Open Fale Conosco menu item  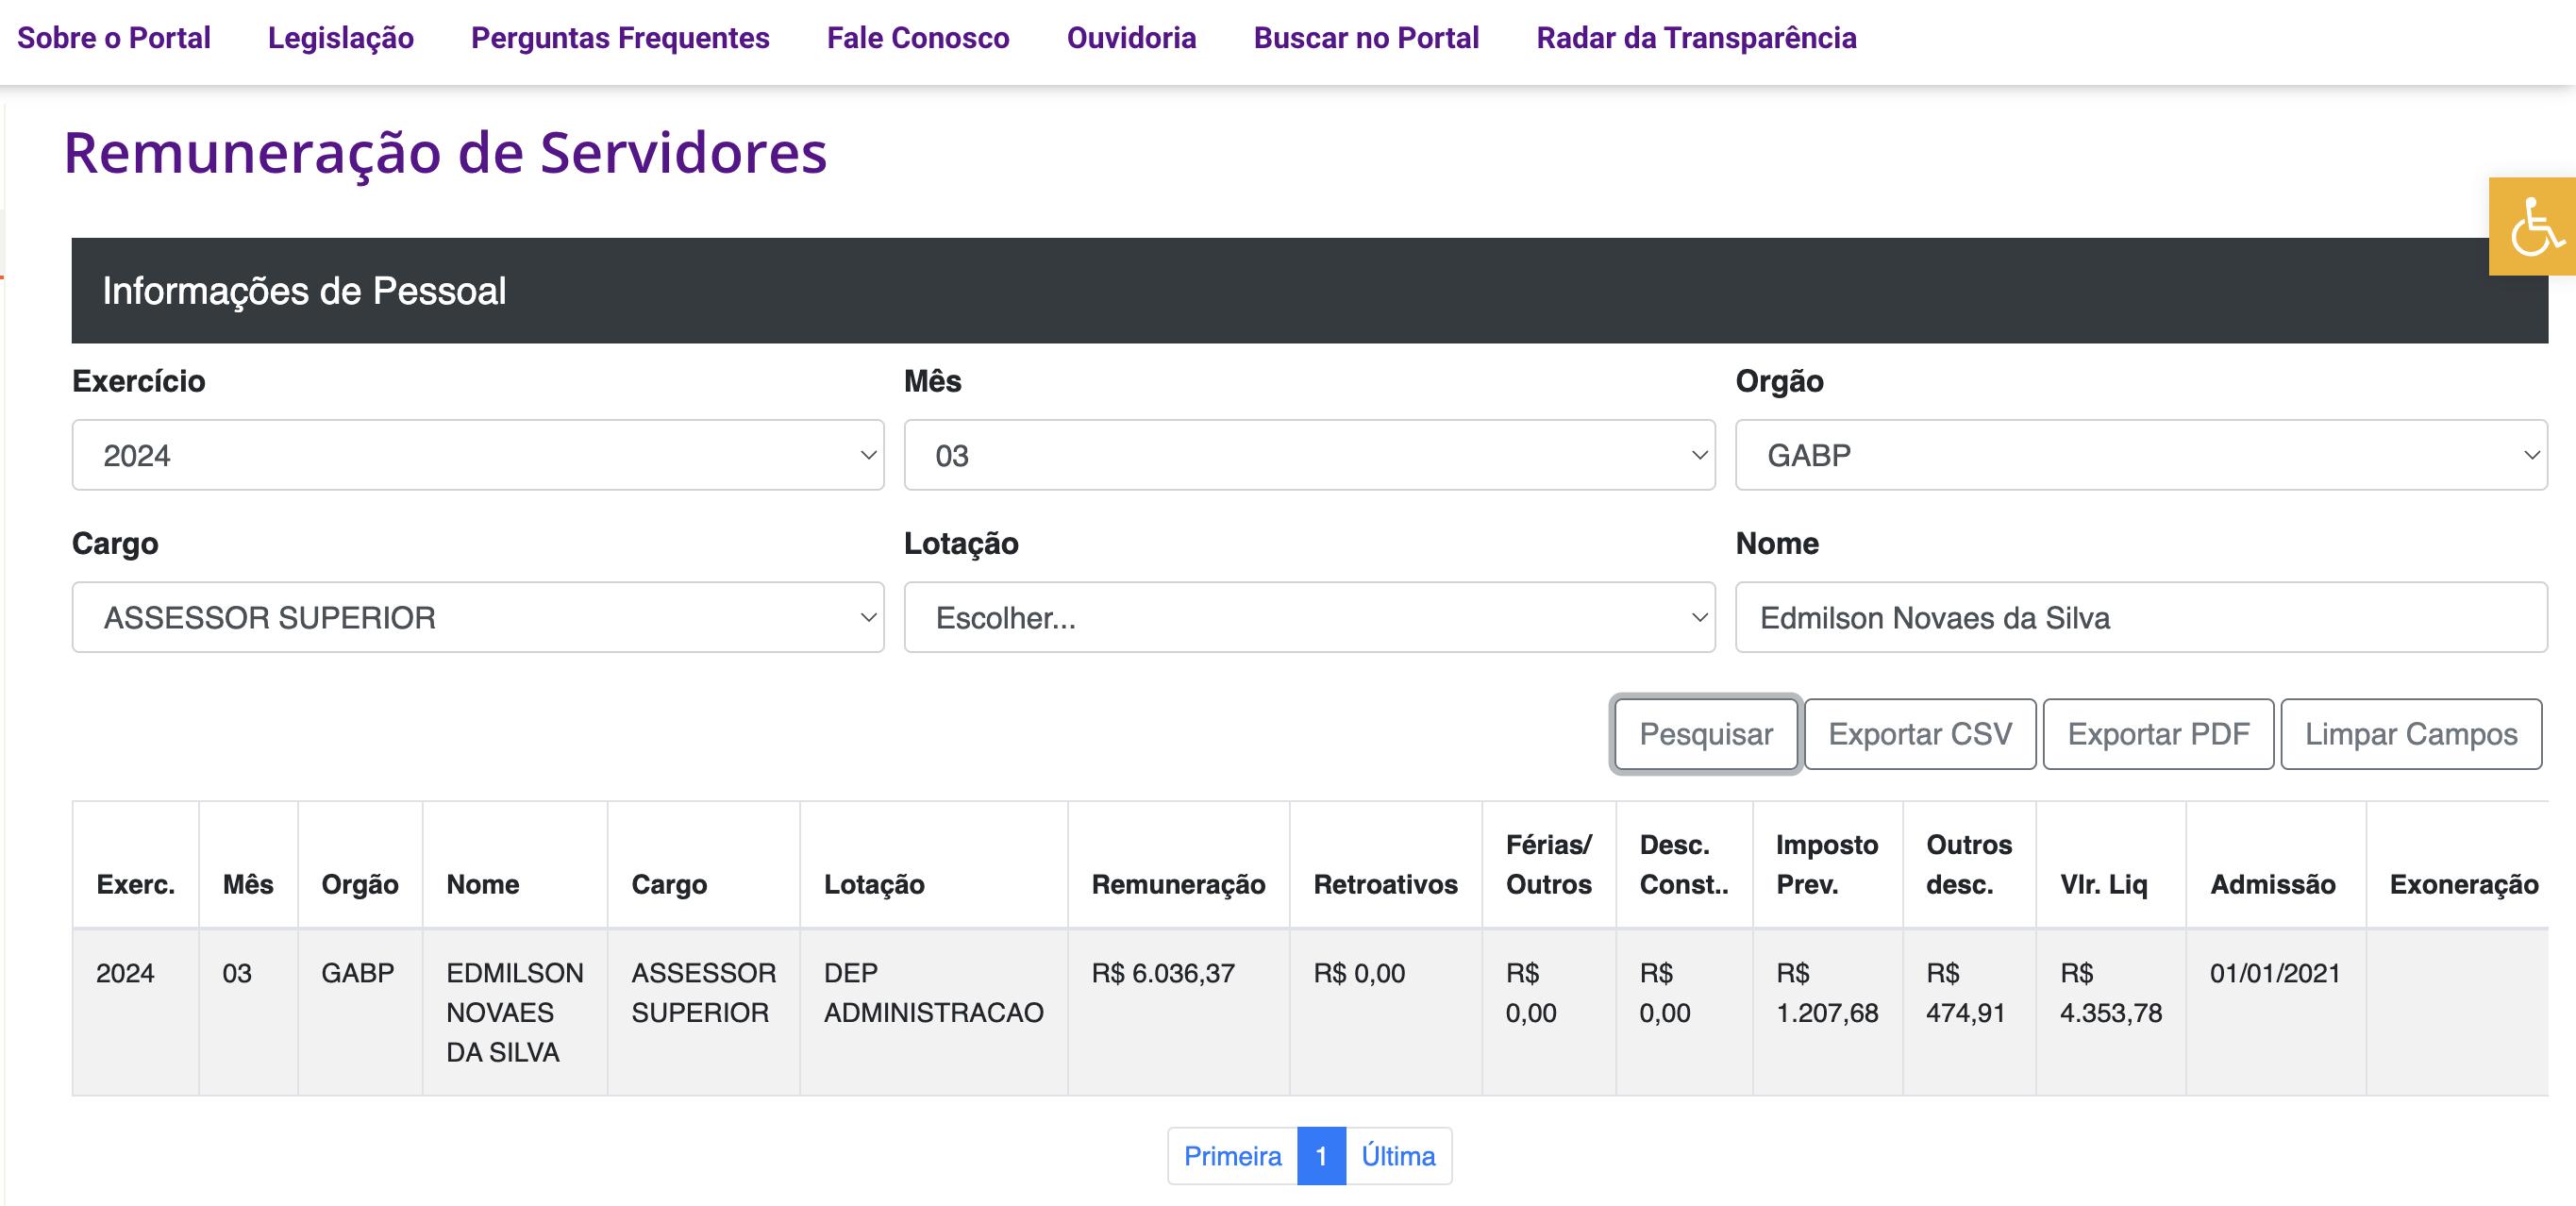pos(918,38)
